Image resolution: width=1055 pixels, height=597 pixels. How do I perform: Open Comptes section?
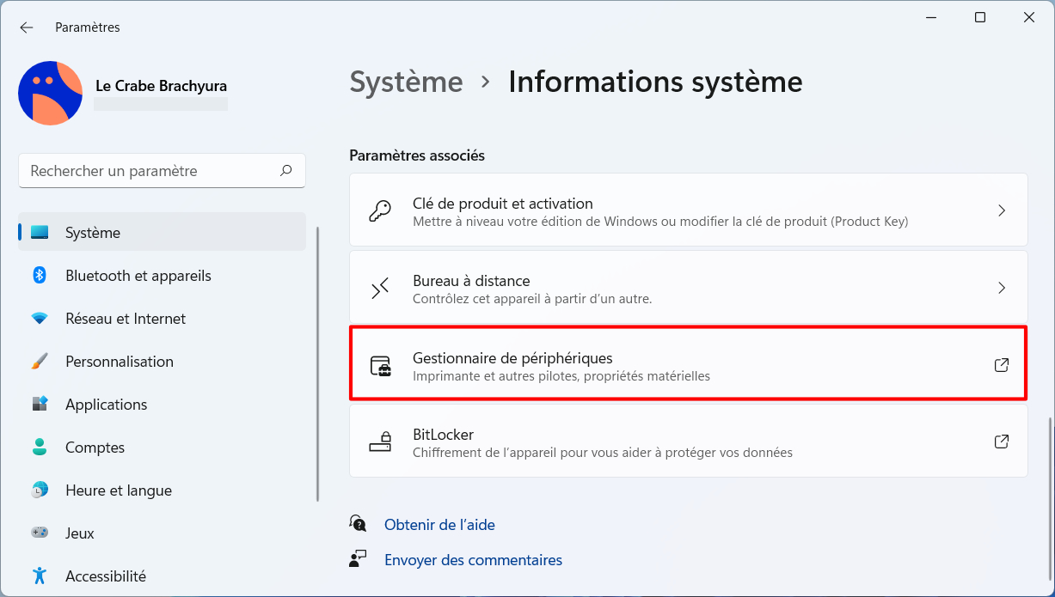(x=162, y=448)
